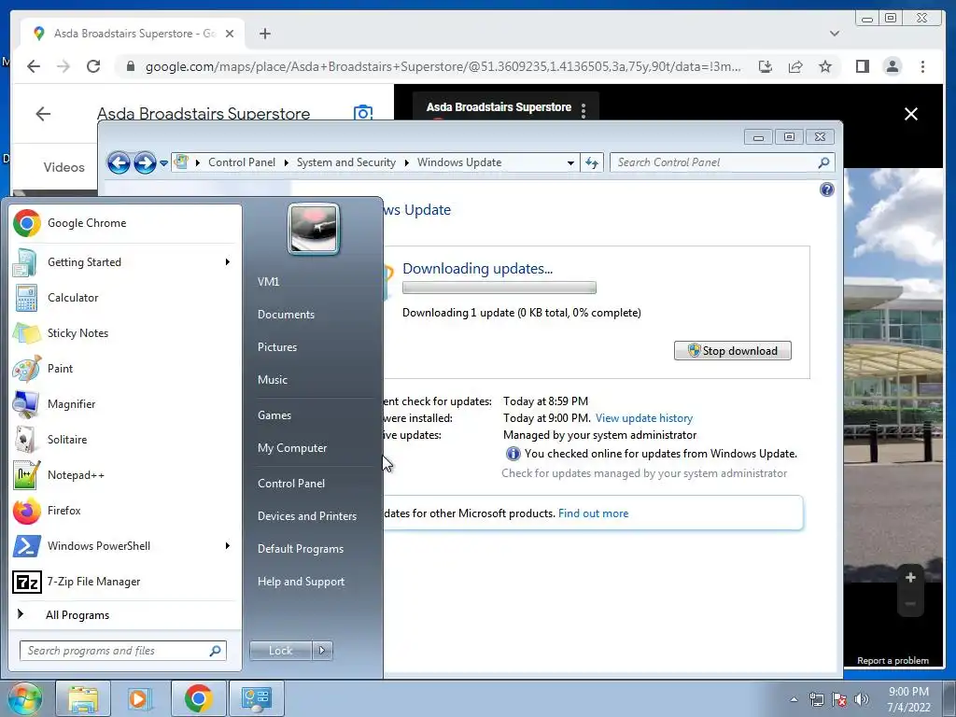The width and height of the screenshot is (956, 717).
Task: Go back in Control Panel window
Action: tap(119, 162)
